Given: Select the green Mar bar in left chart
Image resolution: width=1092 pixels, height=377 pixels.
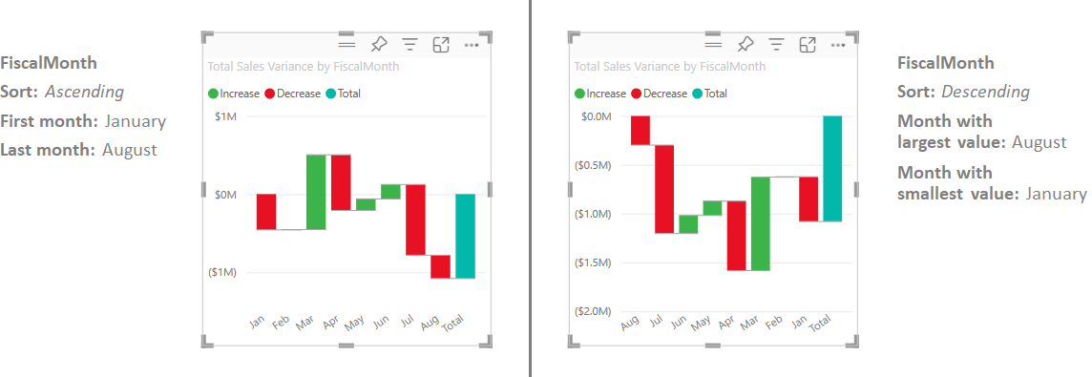Looking at the screenshot, I should (316, 192).
